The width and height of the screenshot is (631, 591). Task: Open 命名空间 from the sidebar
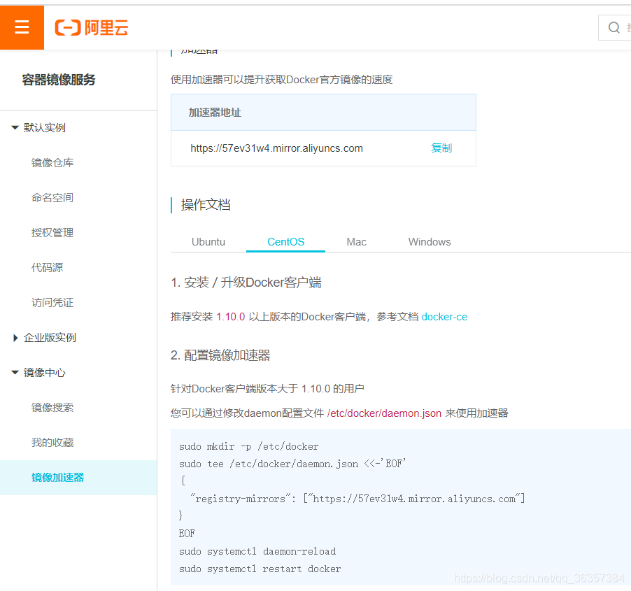[52, 197]
